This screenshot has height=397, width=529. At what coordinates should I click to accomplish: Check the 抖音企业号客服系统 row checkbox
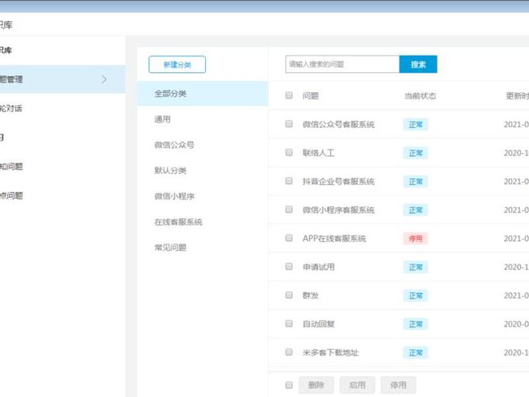pyautogui.click(x=289, y=181)
